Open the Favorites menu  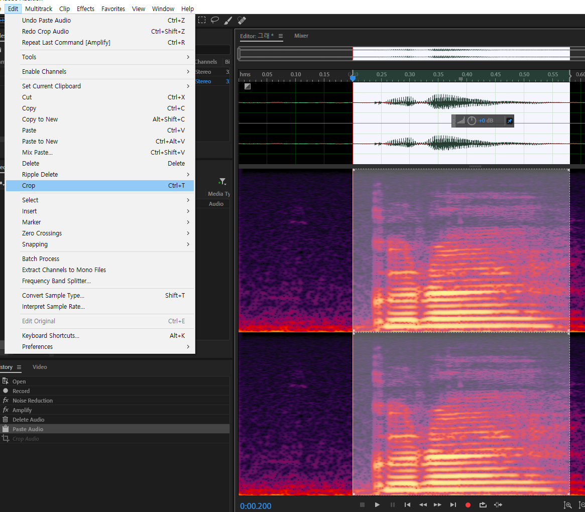113,9
